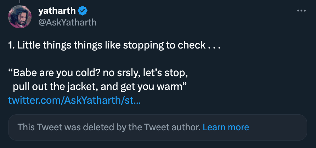Click "Learn more" in deleted Tweet notice
316x148 pixels.
[x=226, y=127]
